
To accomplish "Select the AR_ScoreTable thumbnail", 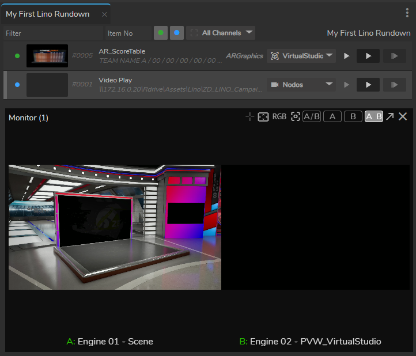I will pyautogui.click(x=47, y=56).
